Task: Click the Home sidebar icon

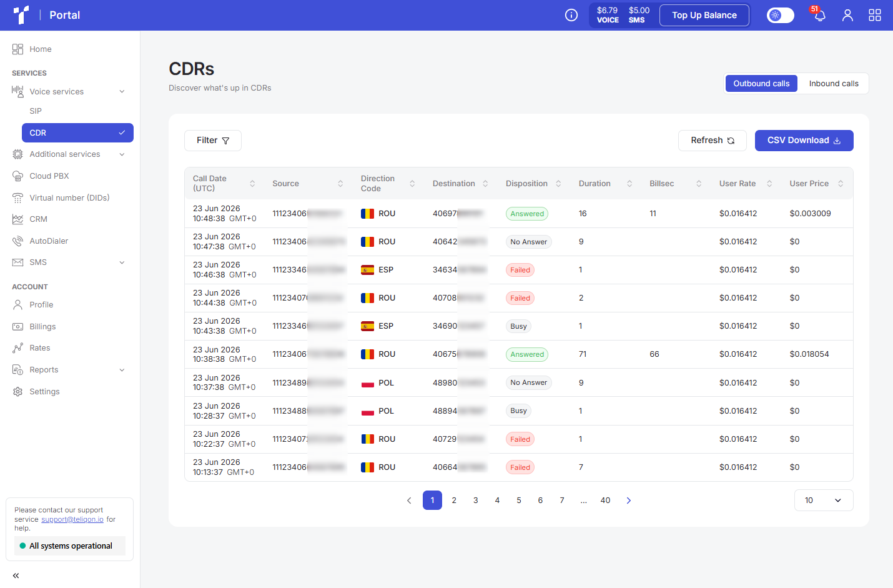Action: [x=17, y=49]
